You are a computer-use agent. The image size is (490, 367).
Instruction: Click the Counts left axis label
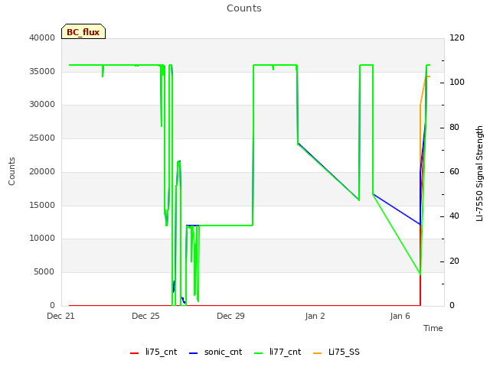point(11,171)
